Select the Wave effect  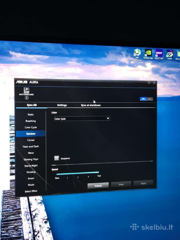(31, 153)
